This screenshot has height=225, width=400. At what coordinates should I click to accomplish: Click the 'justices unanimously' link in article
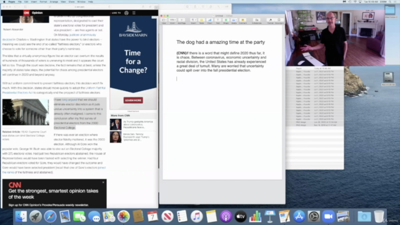[82, 35]
